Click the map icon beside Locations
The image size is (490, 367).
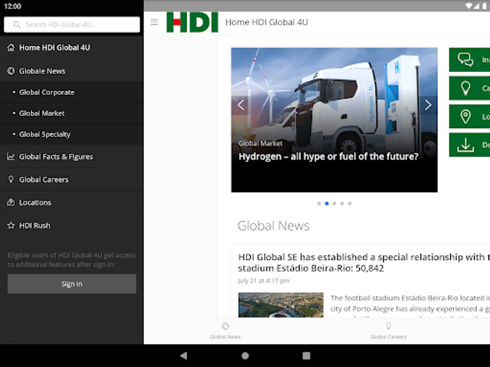11,202
